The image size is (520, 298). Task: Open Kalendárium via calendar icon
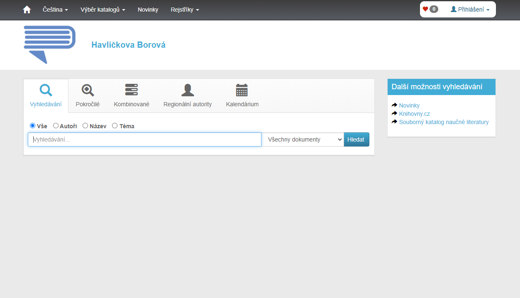pyautogui.click(x=242, y=90)
